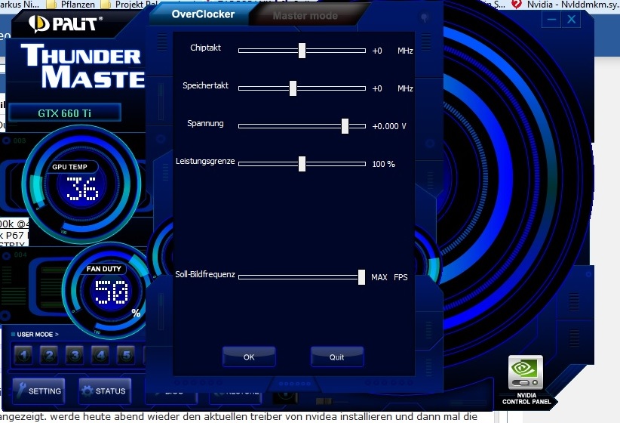The height and width of the screenshot is (423, 620).
Task: Click the Chiptakt slider handle
Action: pyautogui.click(x=302, y=51)
